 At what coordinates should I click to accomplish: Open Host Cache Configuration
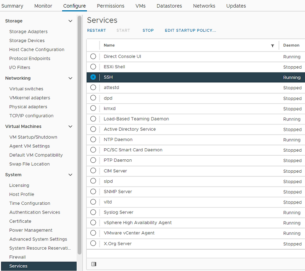tap(37, 50)
